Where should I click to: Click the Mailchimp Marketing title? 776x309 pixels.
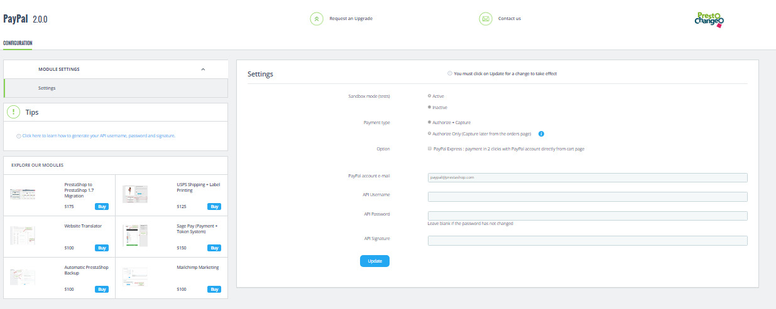click(x=198, y=267)
